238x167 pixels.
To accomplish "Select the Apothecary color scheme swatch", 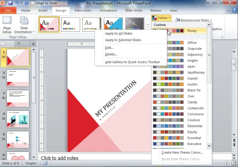I will pyautogui.click(x=179, y=73).
